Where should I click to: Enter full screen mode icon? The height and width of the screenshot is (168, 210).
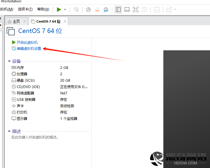135,10
